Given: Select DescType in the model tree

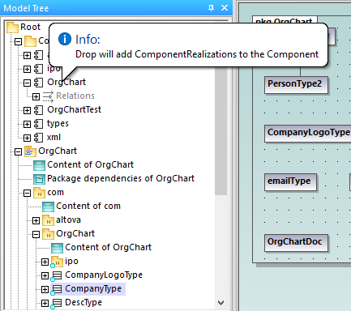Looking at the screenshot, I should (x=83, y=303).
